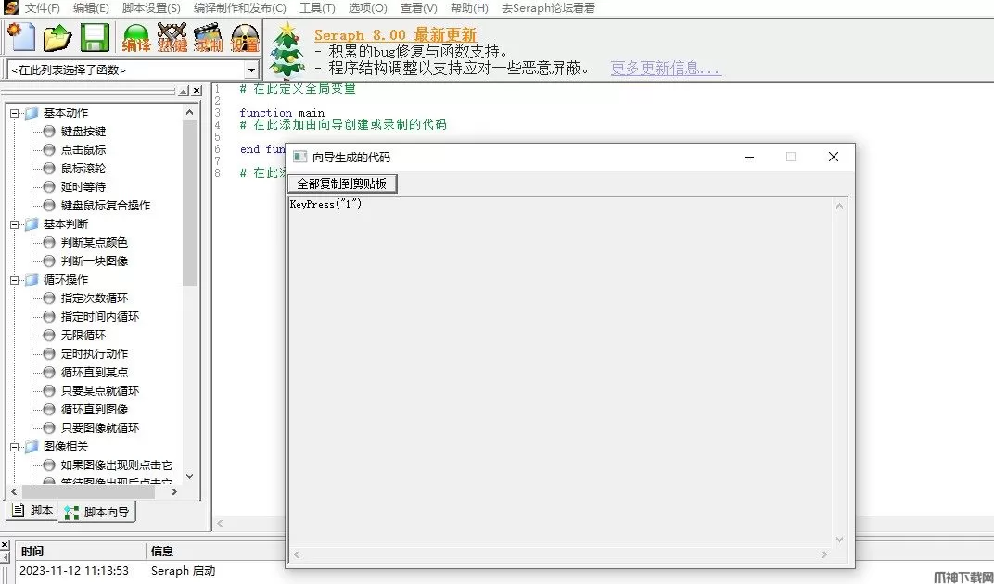Collapse the 基本判断 tree node
994x584 pixels.
[x=15, y=224]
